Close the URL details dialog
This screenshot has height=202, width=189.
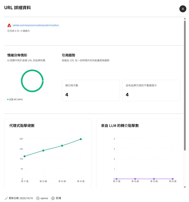pyautogui.click(x=183, y=9)
